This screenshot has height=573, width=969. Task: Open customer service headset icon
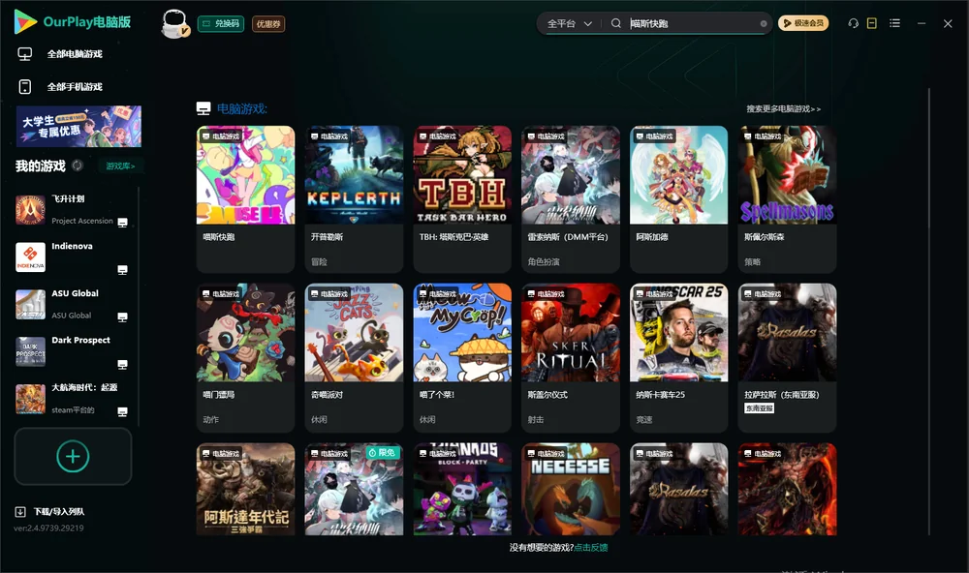click(x=853, y=23)
